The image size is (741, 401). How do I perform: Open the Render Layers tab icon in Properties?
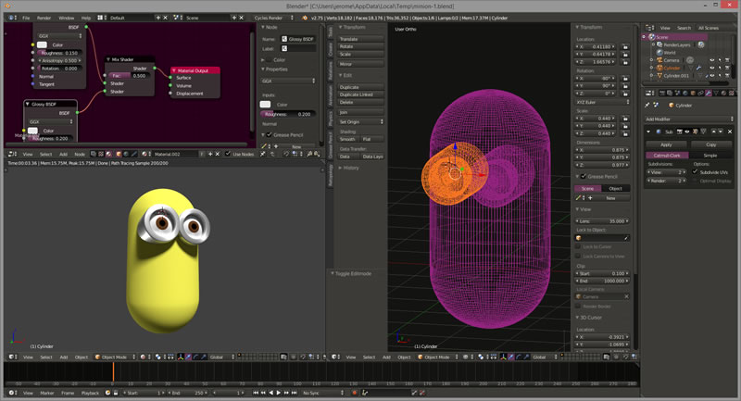tap(670, 93)
